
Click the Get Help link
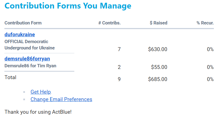pos(41,92)
